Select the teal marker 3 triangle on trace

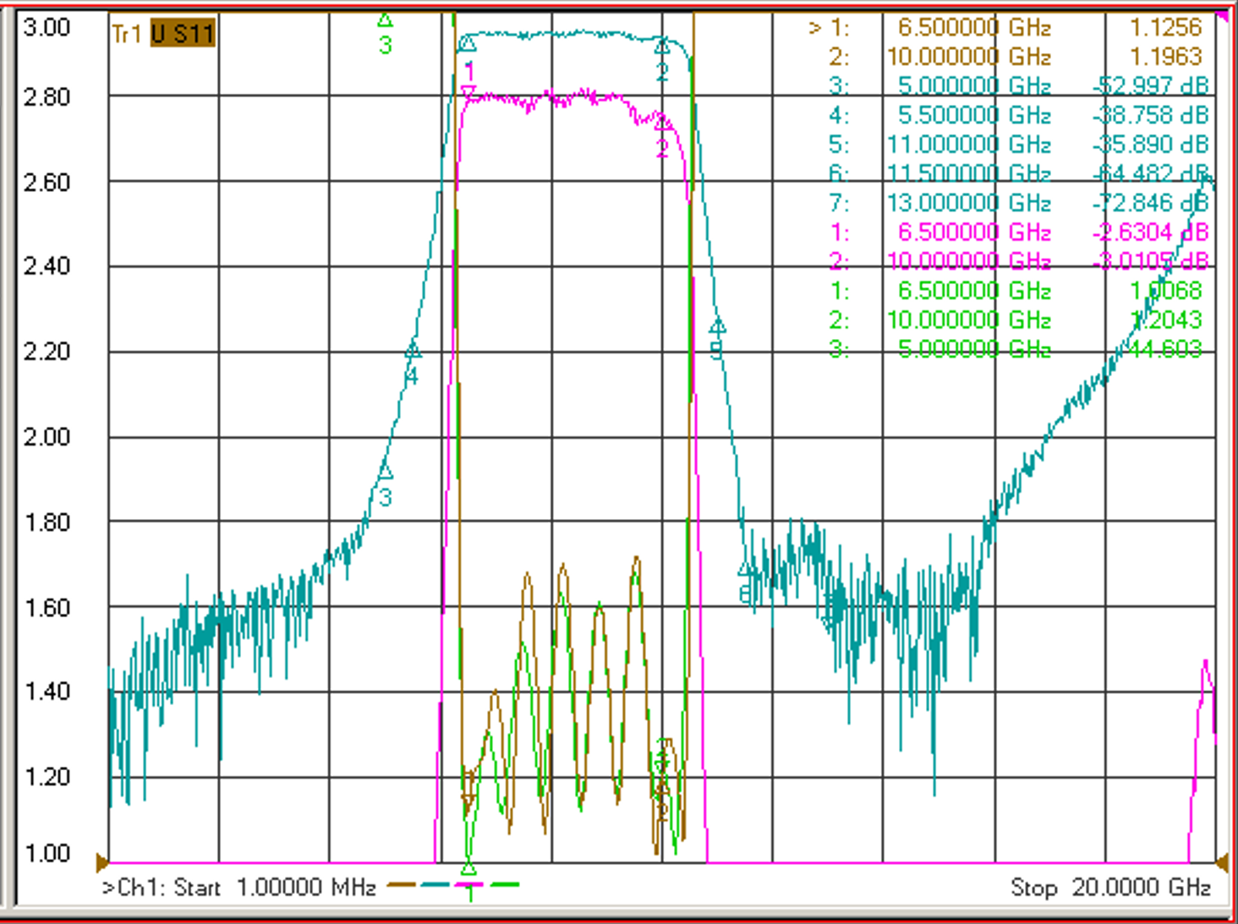click(386, 470)
